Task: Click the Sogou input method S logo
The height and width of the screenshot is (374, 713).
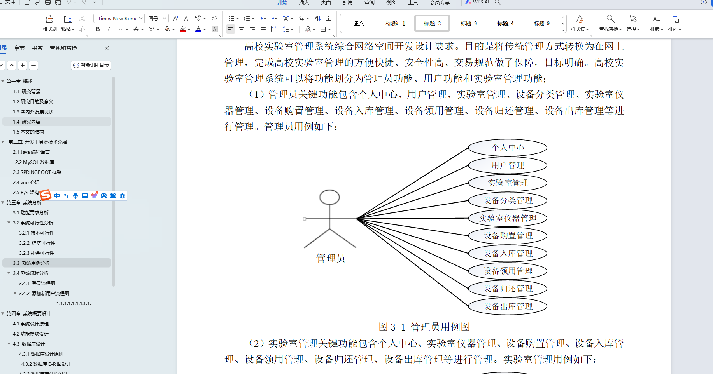Action: tap(46, 195)
